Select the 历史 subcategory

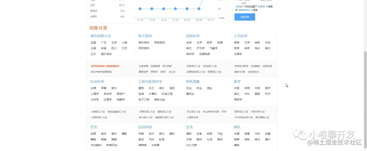[x=267, y=43]
